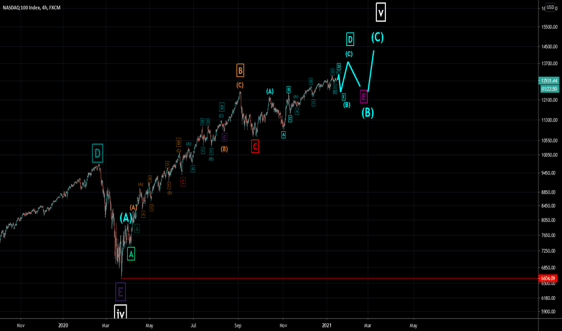
Task: Click the Sep label on time axis
Action: tap(238, 325)
